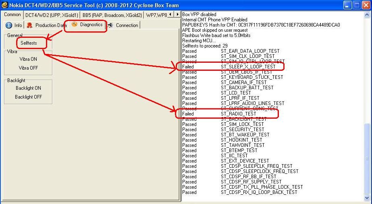Select ST_CDSP_SLEEPCLOCK_FREQ_TEST entry
Viewport: 372px width, 204px height.
240,171
